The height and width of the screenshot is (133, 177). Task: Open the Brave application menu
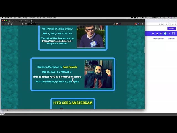7,18
